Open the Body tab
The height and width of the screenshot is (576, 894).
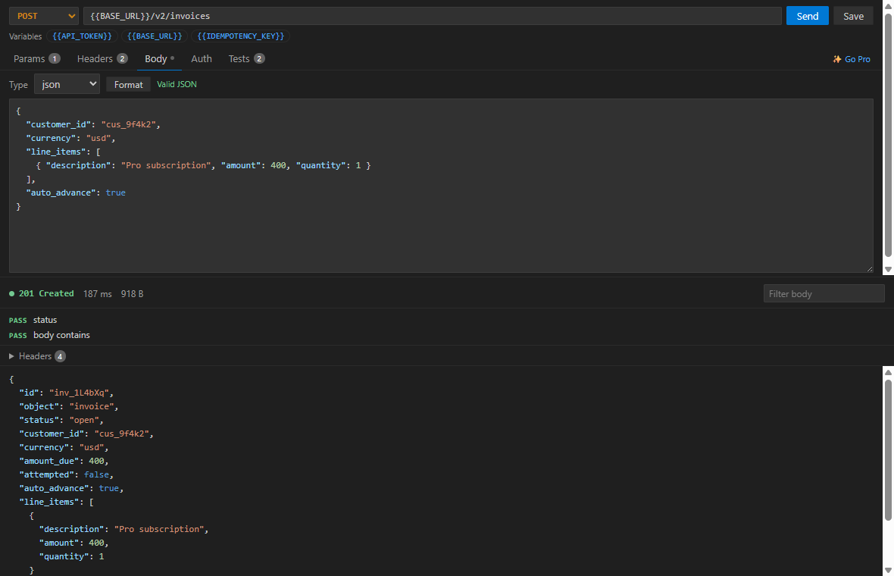point(160,59)
